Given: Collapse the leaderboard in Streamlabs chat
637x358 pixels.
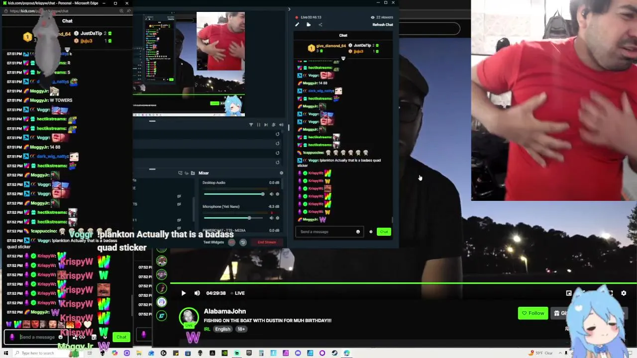Looking at the screenshot, I should coord(343,59).
